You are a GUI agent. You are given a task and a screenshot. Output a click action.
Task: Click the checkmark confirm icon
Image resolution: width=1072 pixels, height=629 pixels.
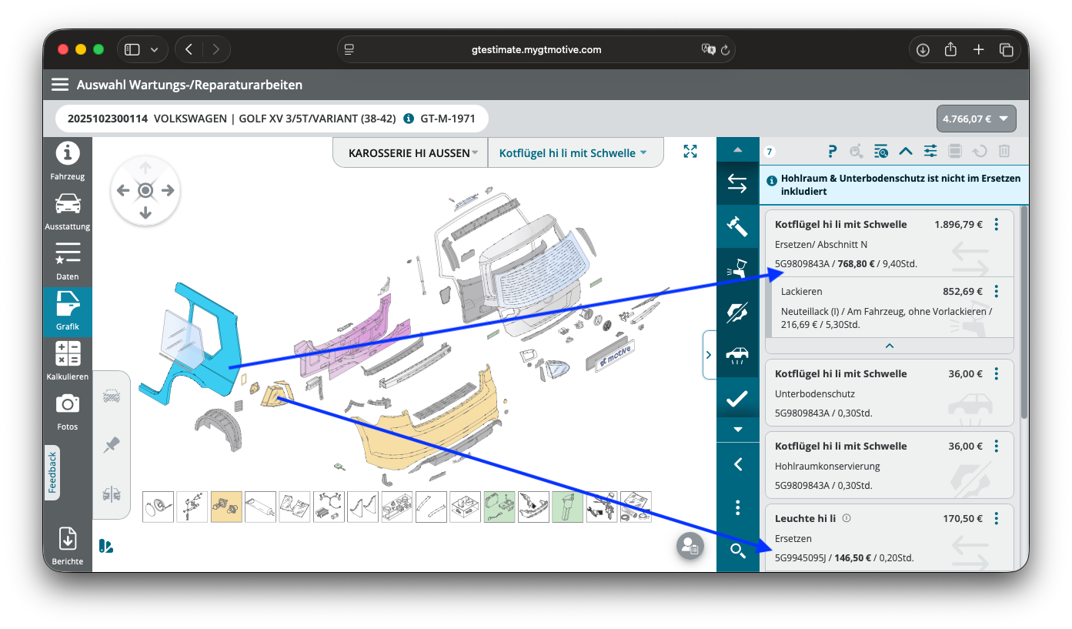[737, 398]
